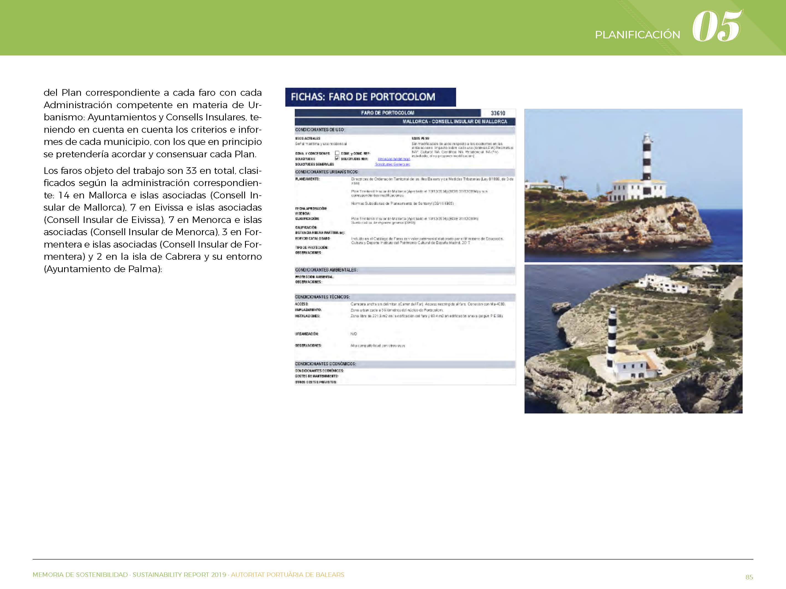Click the page number '85'
The height and width of the screenshot is (589, 786).
tap(749, 577)
